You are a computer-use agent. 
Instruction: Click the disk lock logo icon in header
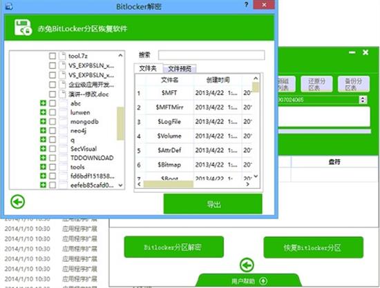[x=23, y=28]
